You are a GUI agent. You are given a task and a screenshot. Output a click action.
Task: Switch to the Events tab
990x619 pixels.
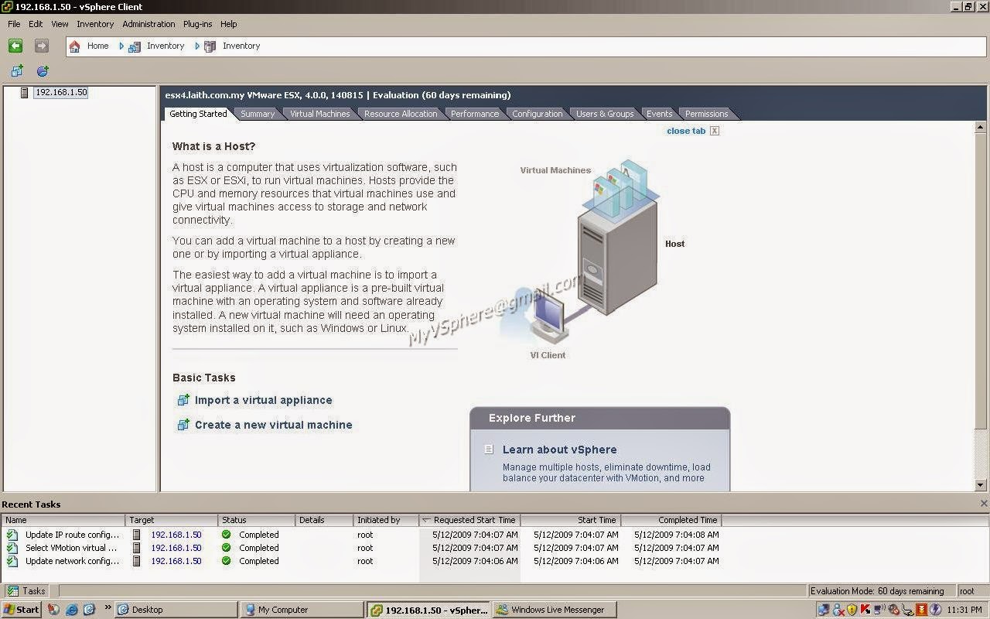[660, 114]
